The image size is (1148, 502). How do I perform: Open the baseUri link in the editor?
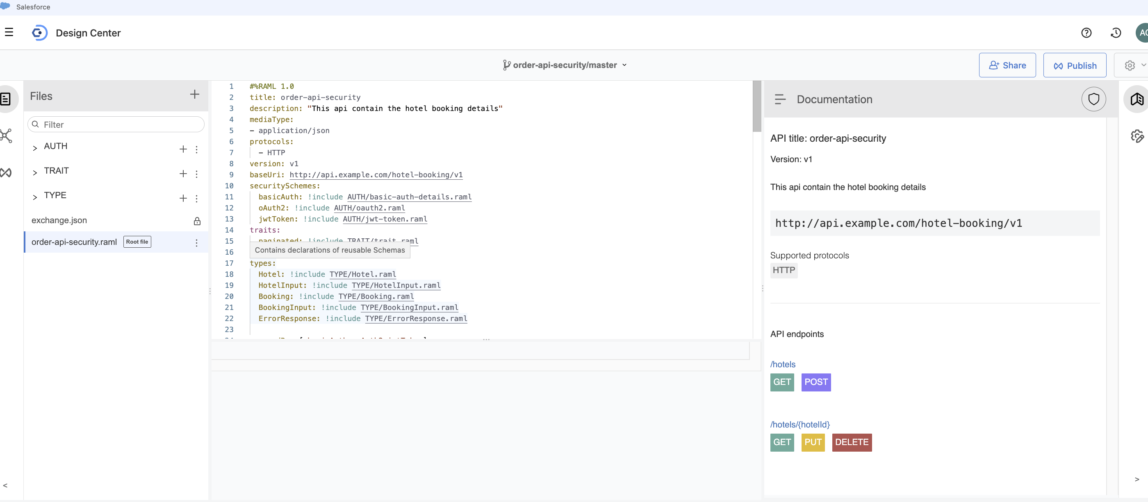(376, 174)
